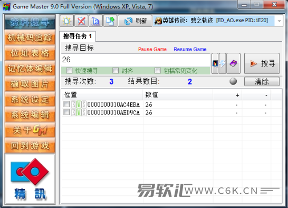
Task: Toggle the W flag on row 10AC4EBA
Action: click(x=79, y=105)
